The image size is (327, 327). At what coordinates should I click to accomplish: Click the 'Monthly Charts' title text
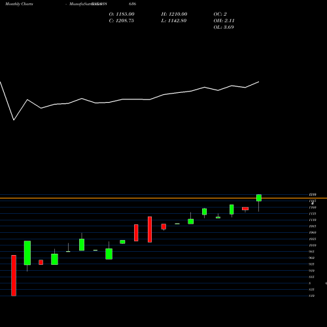pyautogui.click(x=19, y=4)
